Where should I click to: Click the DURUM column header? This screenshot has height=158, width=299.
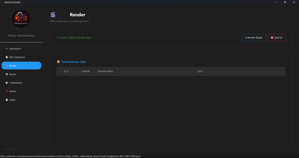click(86, 71)
